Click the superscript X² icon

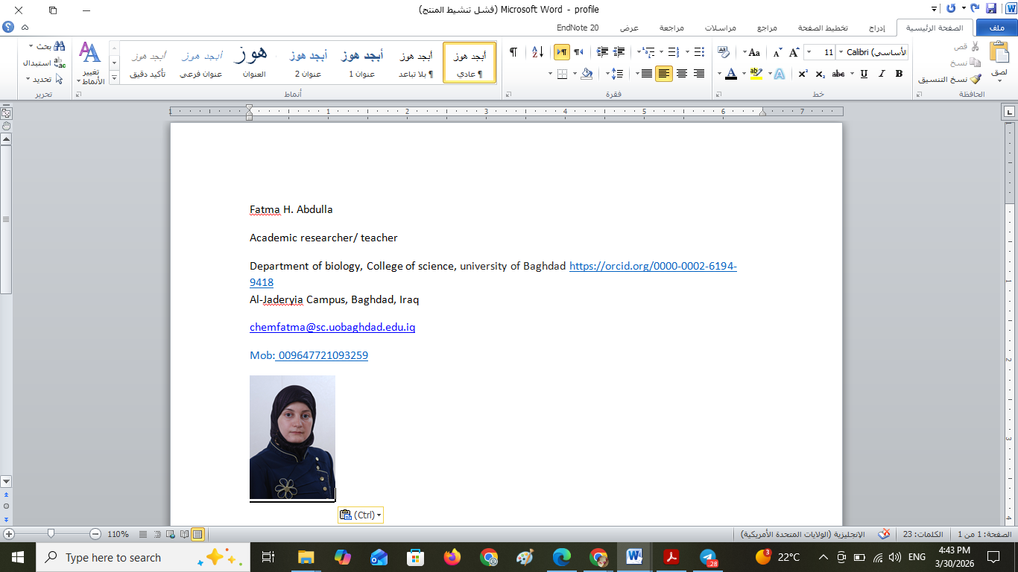point(803,74)
